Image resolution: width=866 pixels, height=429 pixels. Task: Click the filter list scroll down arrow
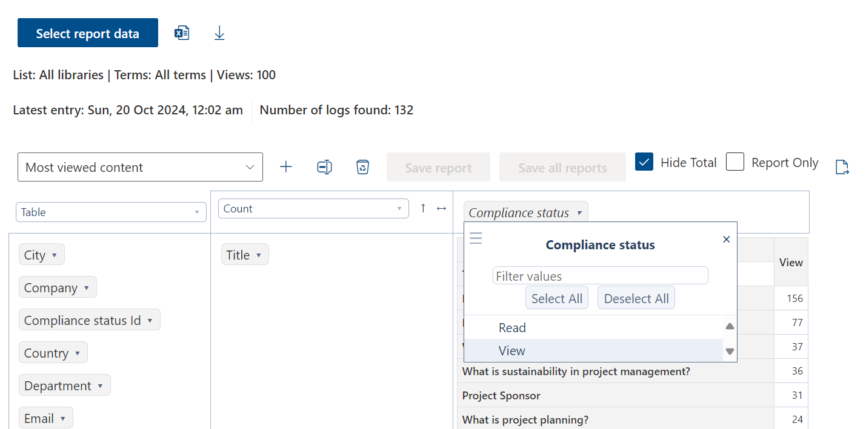pyautogui.click(x=730, y=352)
